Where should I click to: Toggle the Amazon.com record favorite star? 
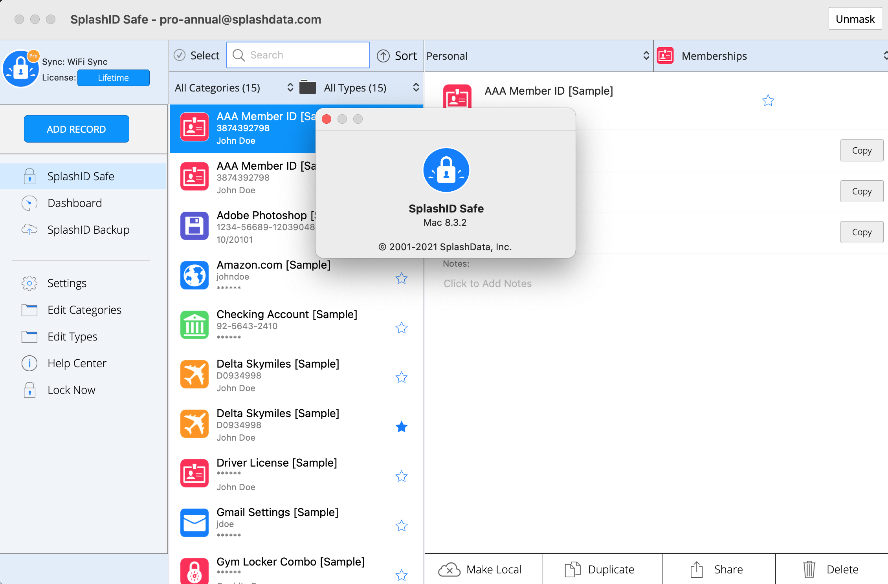pyautogui.click(x=401, y=278)
